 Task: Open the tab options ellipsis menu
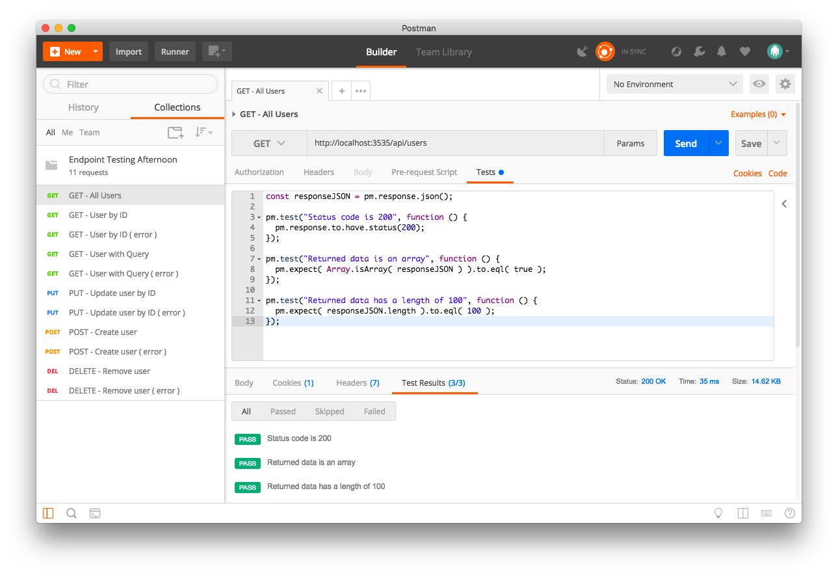(x=361, y=91)
